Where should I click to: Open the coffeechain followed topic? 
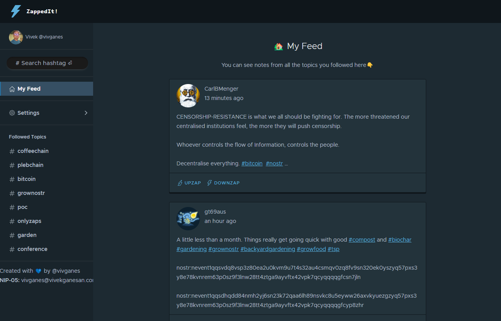[33, 151]
